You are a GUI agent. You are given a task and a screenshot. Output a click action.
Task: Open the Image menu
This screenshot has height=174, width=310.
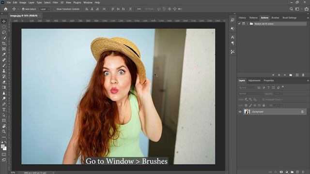[x=23, y=2]
